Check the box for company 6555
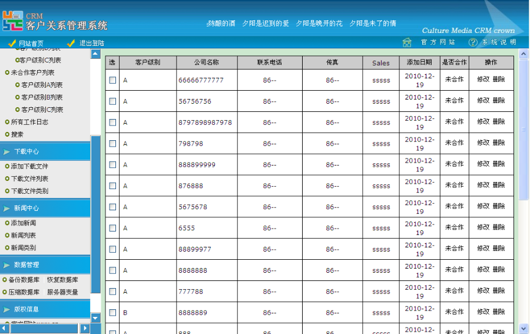The width and height of the screenshot is (530, 334). coord(112,228)
